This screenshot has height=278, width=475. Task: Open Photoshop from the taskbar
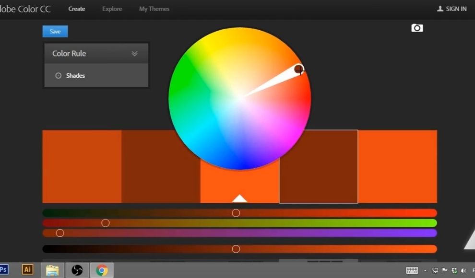(4, 270)
